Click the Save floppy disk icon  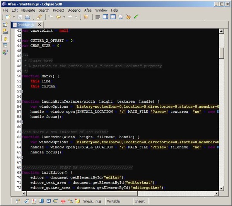click(20, 17)
